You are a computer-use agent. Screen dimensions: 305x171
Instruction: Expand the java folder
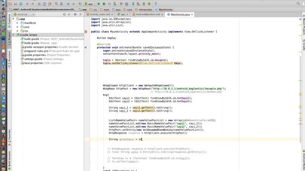pos(18,27)
